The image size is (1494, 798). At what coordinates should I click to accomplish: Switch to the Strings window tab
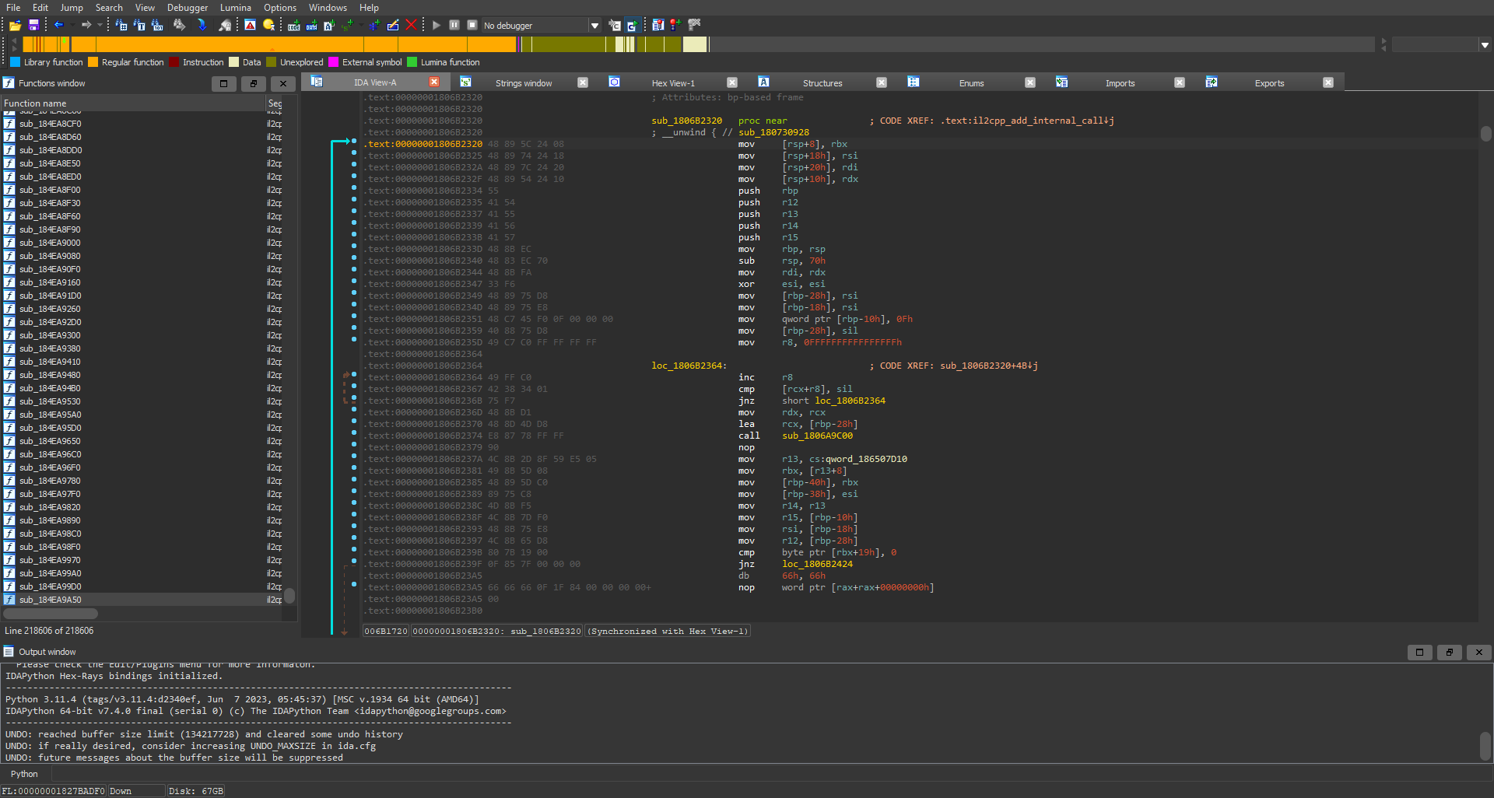[x=523, y=83]
